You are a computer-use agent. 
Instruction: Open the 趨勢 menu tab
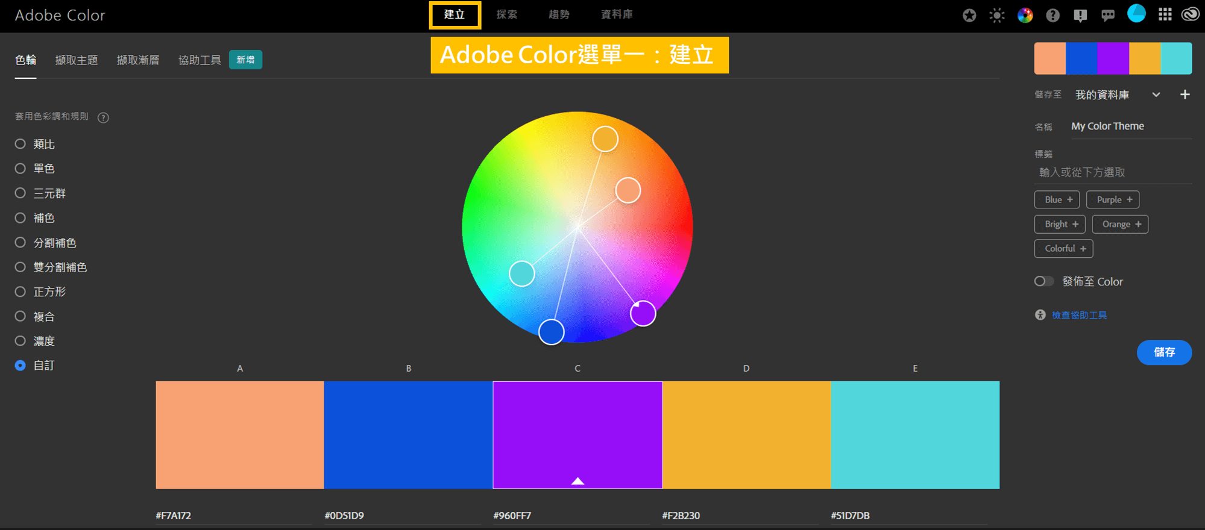(x=559, y=14)
